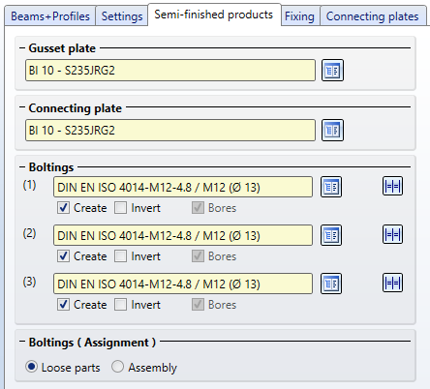Collapse the Gusset plate section

coord(22,48)
